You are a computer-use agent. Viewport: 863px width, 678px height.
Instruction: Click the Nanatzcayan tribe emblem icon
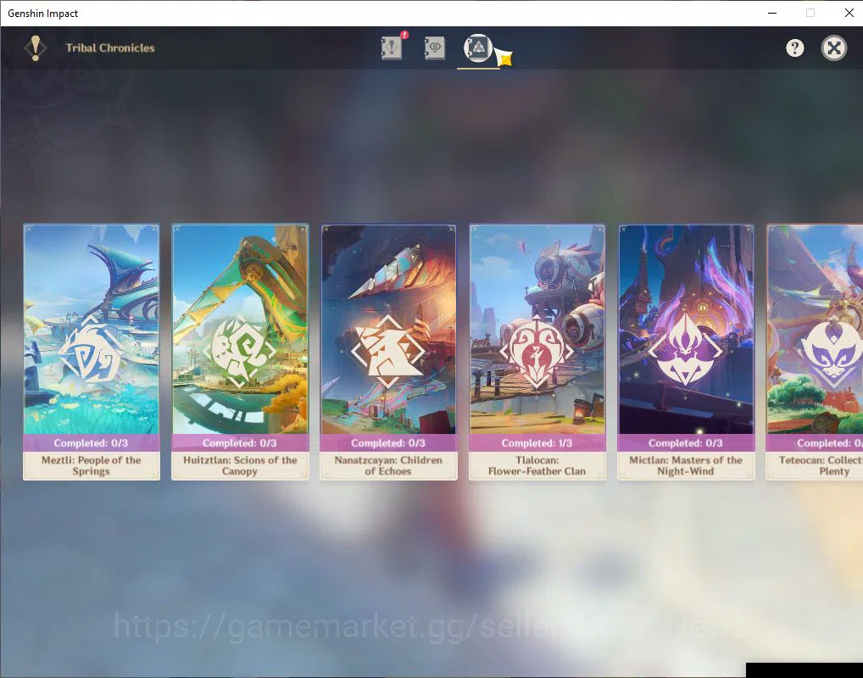(x=388, y=353)
